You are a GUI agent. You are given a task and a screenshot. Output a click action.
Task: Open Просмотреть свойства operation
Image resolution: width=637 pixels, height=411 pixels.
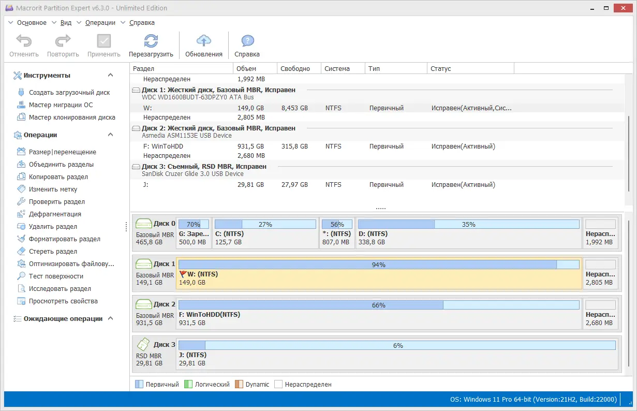(x=63, y=301)
